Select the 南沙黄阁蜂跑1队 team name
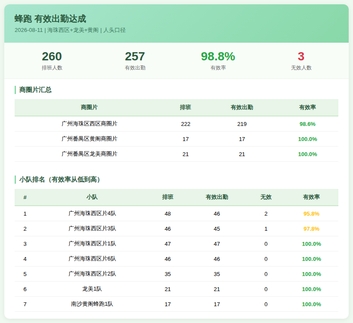 (x=92, y=304)
